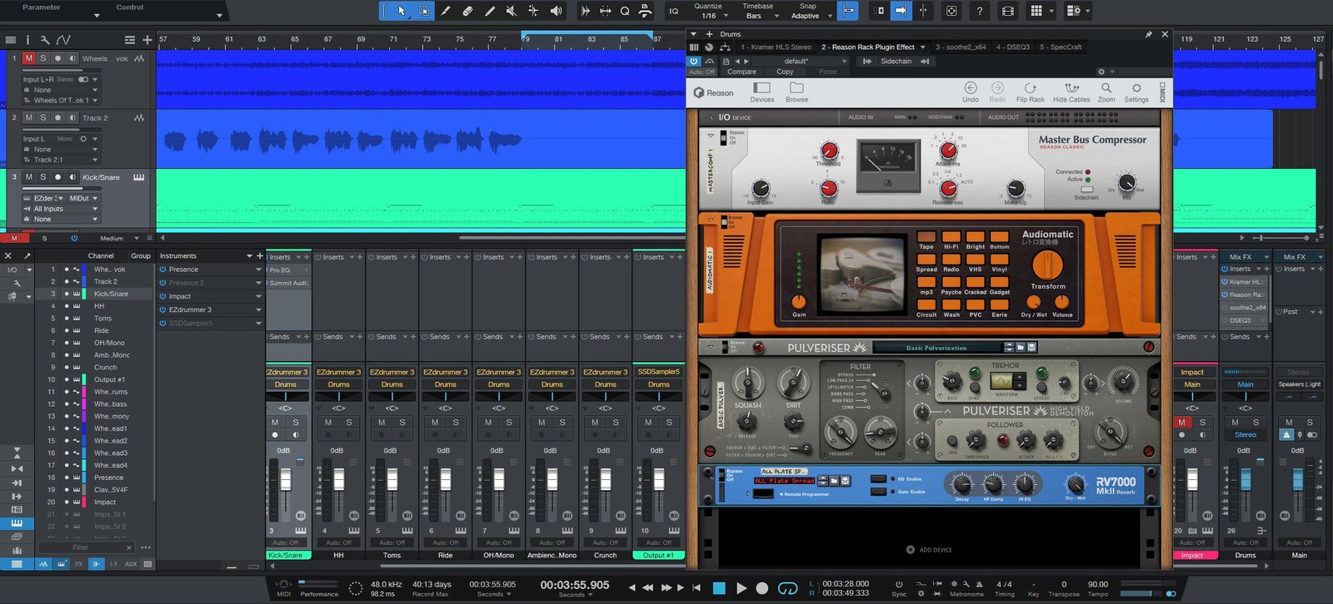Viewport: 1333px width, 604px height.
Task: Select 2 - Reason Rack Plugin Effect tab
Action: (868, 47)
